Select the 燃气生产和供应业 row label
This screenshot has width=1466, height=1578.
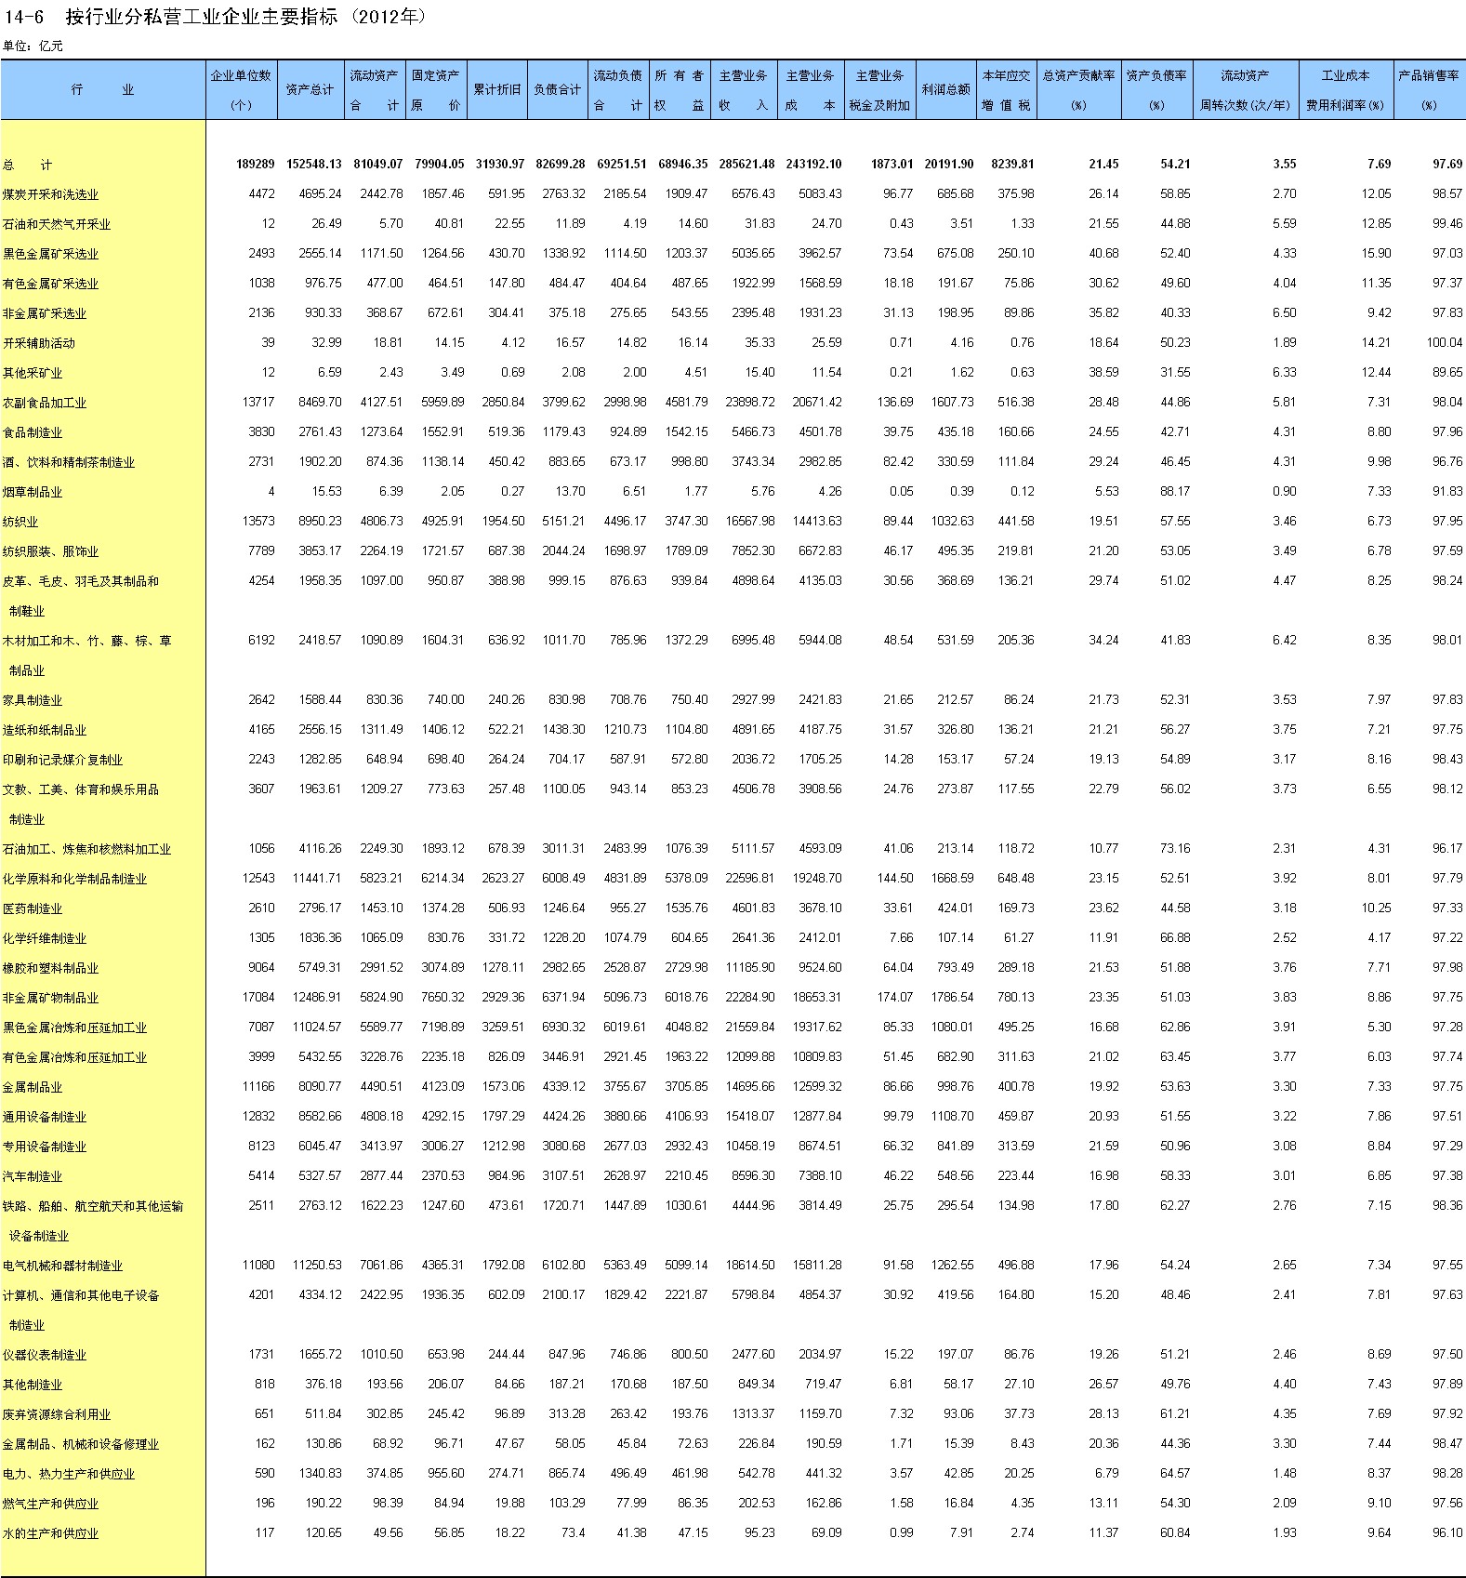tap(50, 1504)
